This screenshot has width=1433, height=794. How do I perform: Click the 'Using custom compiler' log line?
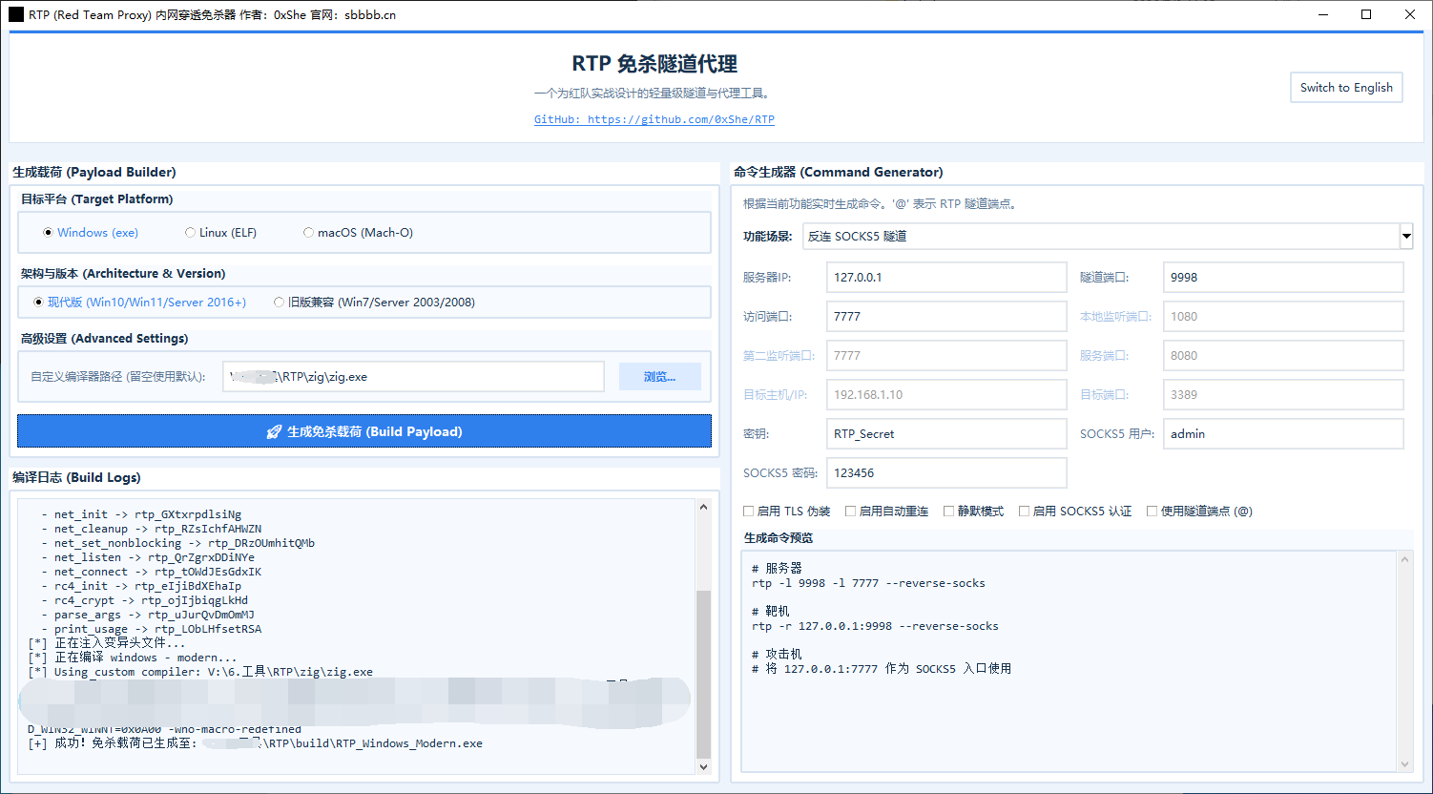(x=200, y=672)
